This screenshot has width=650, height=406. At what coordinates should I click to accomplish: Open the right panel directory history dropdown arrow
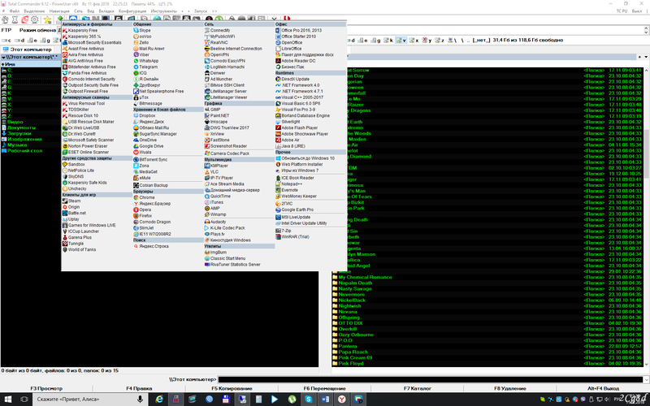(646, 57)
